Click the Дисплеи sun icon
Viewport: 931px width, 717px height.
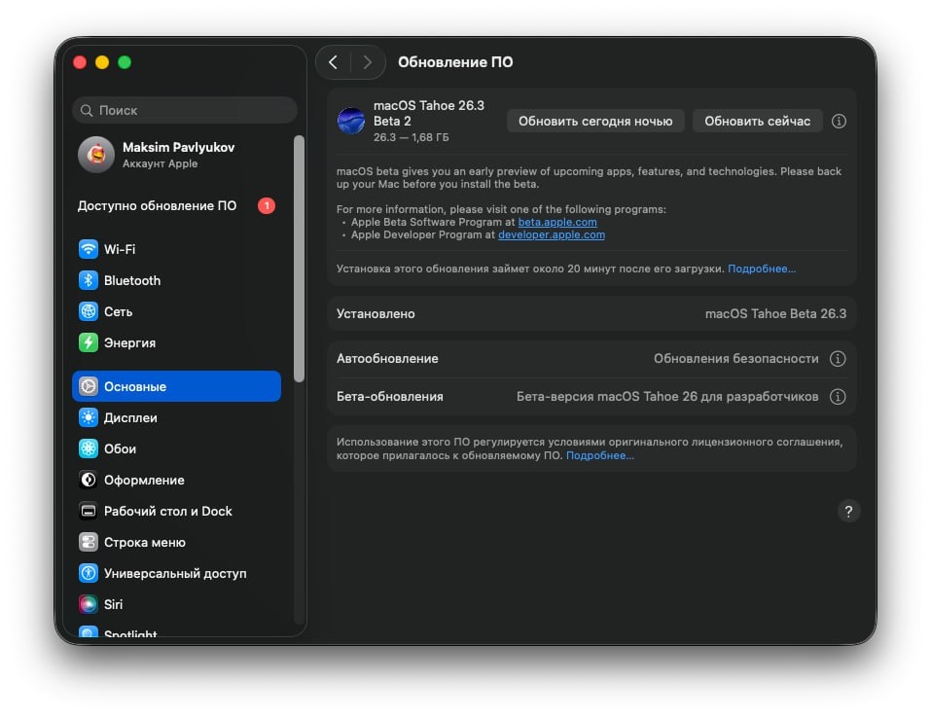(x=89, y=418)
